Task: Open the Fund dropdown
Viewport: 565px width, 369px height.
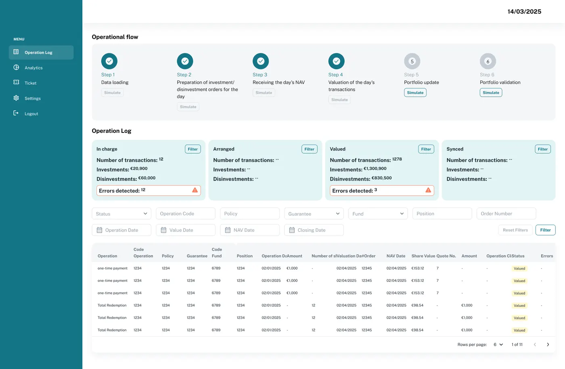Action: tap(378, 214)
